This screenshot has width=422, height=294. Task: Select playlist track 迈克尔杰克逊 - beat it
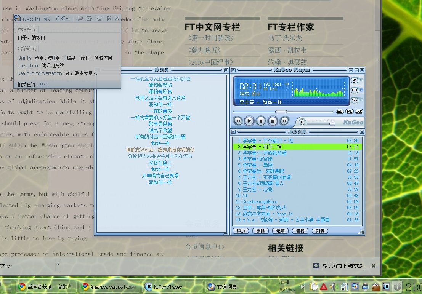[297, 214]
